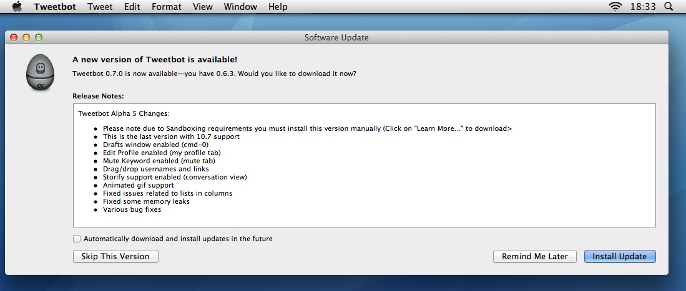
Task: Open the Tweetbot application menu
Action: pyautogui.click(x=55, y=7)
